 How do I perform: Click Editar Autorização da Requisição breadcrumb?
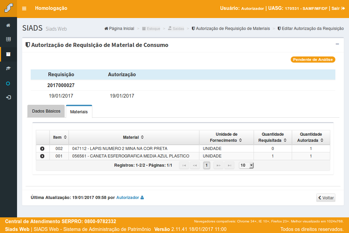[x=311, y=29]
